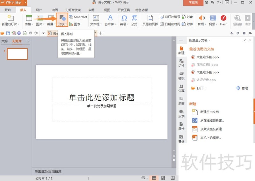Click the 文本框 text box icon
Screen dimensions: 255x181
click(96, 18)
